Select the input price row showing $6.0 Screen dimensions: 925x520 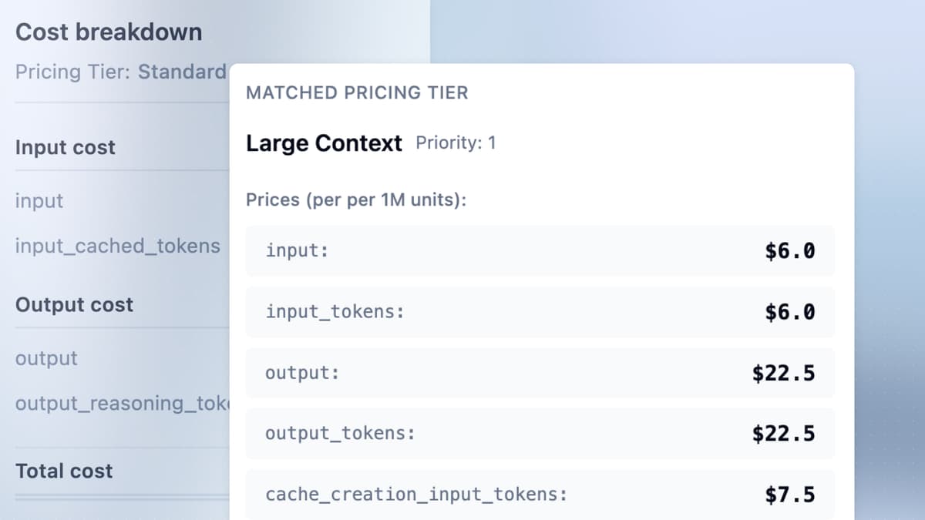[540, 250]
